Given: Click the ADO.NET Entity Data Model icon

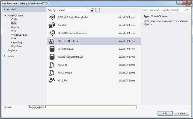Looking at the screenshot, I should click(52, 17).
